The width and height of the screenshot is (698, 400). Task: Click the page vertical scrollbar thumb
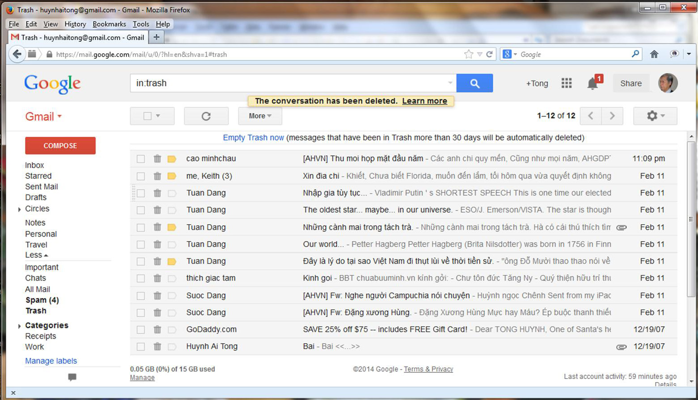pos(691,219)
